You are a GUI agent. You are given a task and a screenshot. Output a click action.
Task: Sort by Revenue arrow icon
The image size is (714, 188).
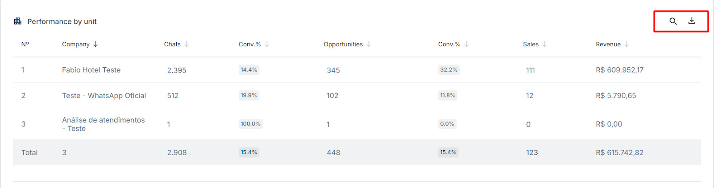627,44
